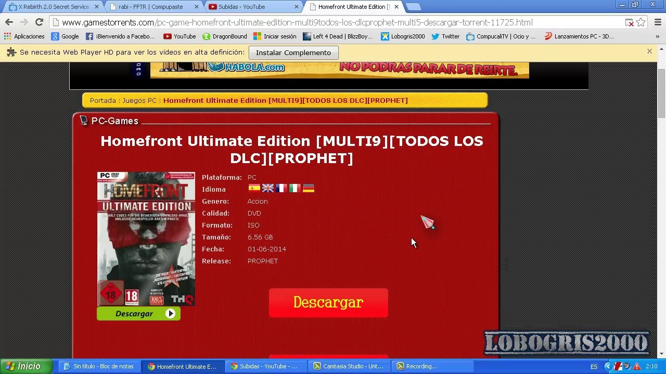The height and width of the screenshot is (374, 666).
Task: Click the Accion genre value
Action: click(x=258, y=201)
